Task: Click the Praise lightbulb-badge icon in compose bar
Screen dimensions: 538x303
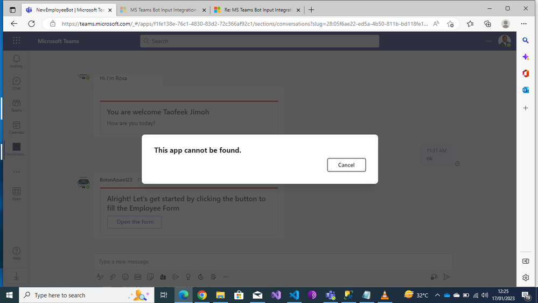Action: (x=188, y=277)
